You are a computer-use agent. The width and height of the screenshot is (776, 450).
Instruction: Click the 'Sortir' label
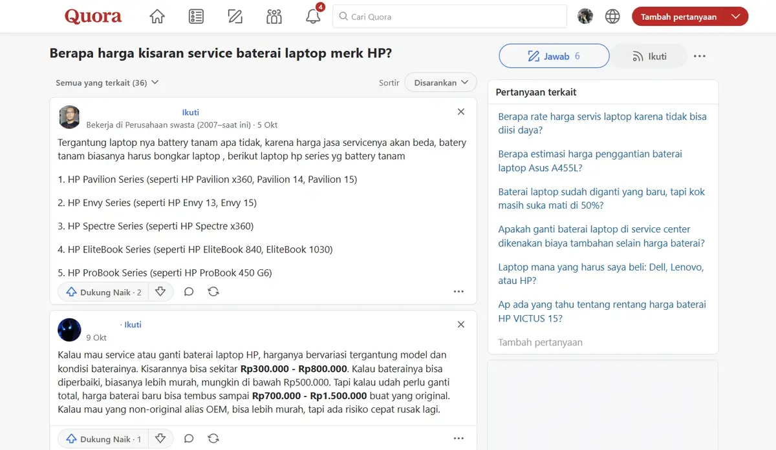coord(389,83)
